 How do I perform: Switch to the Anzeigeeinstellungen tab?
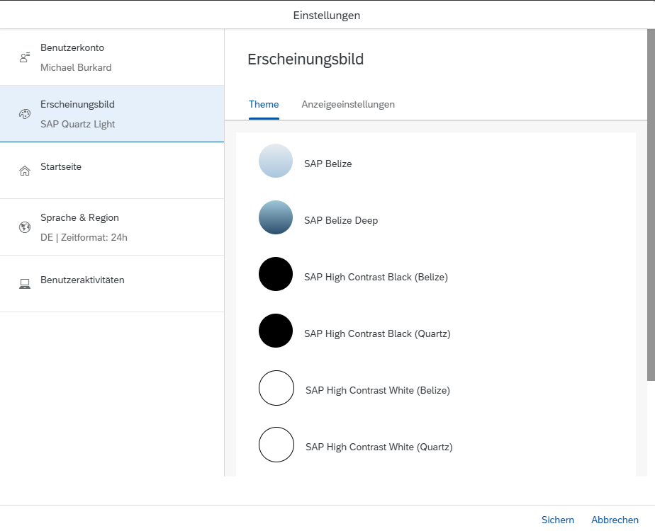348,104
